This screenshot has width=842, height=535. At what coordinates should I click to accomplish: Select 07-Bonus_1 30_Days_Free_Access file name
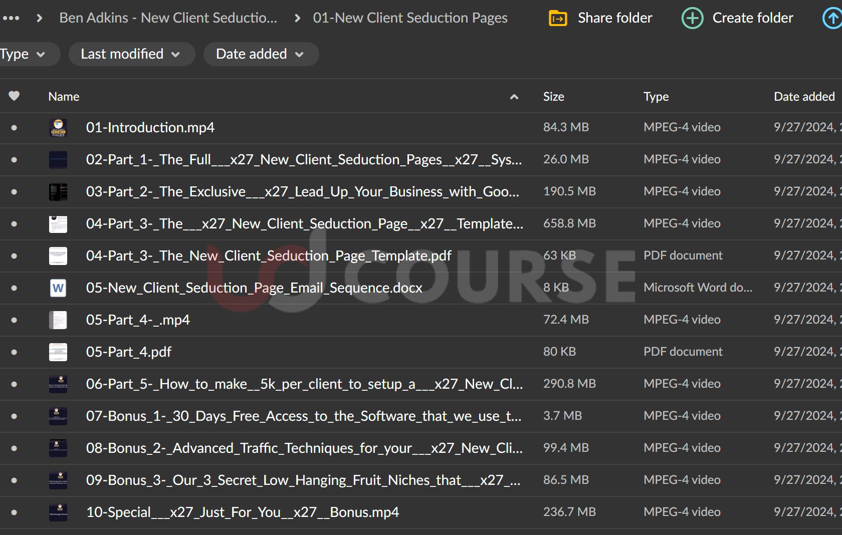point(304,416)
